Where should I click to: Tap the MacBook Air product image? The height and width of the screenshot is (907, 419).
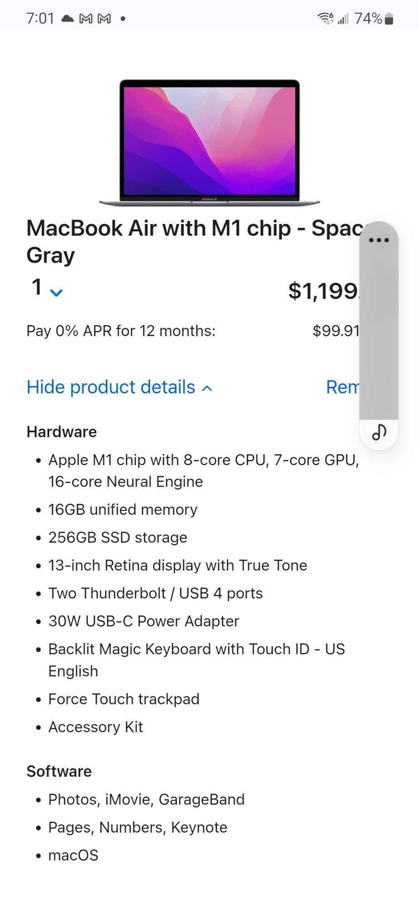209,143
